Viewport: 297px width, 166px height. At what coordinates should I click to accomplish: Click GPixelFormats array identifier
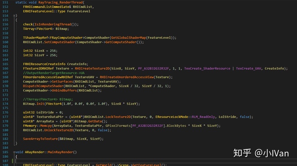118,126
